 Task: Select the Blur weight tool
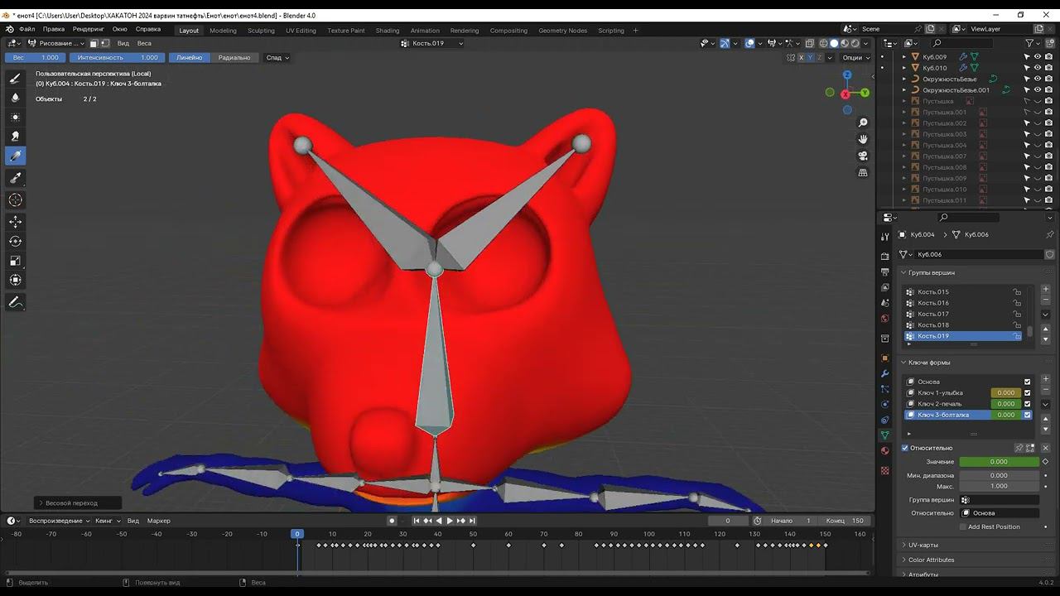point(15,98)
